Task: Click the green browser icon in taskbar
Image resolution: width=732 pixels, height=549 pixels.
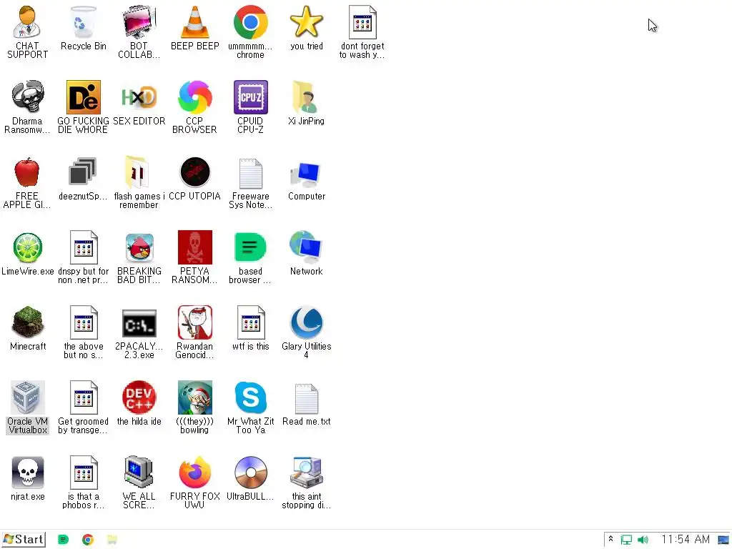Action: pos(63,540)
